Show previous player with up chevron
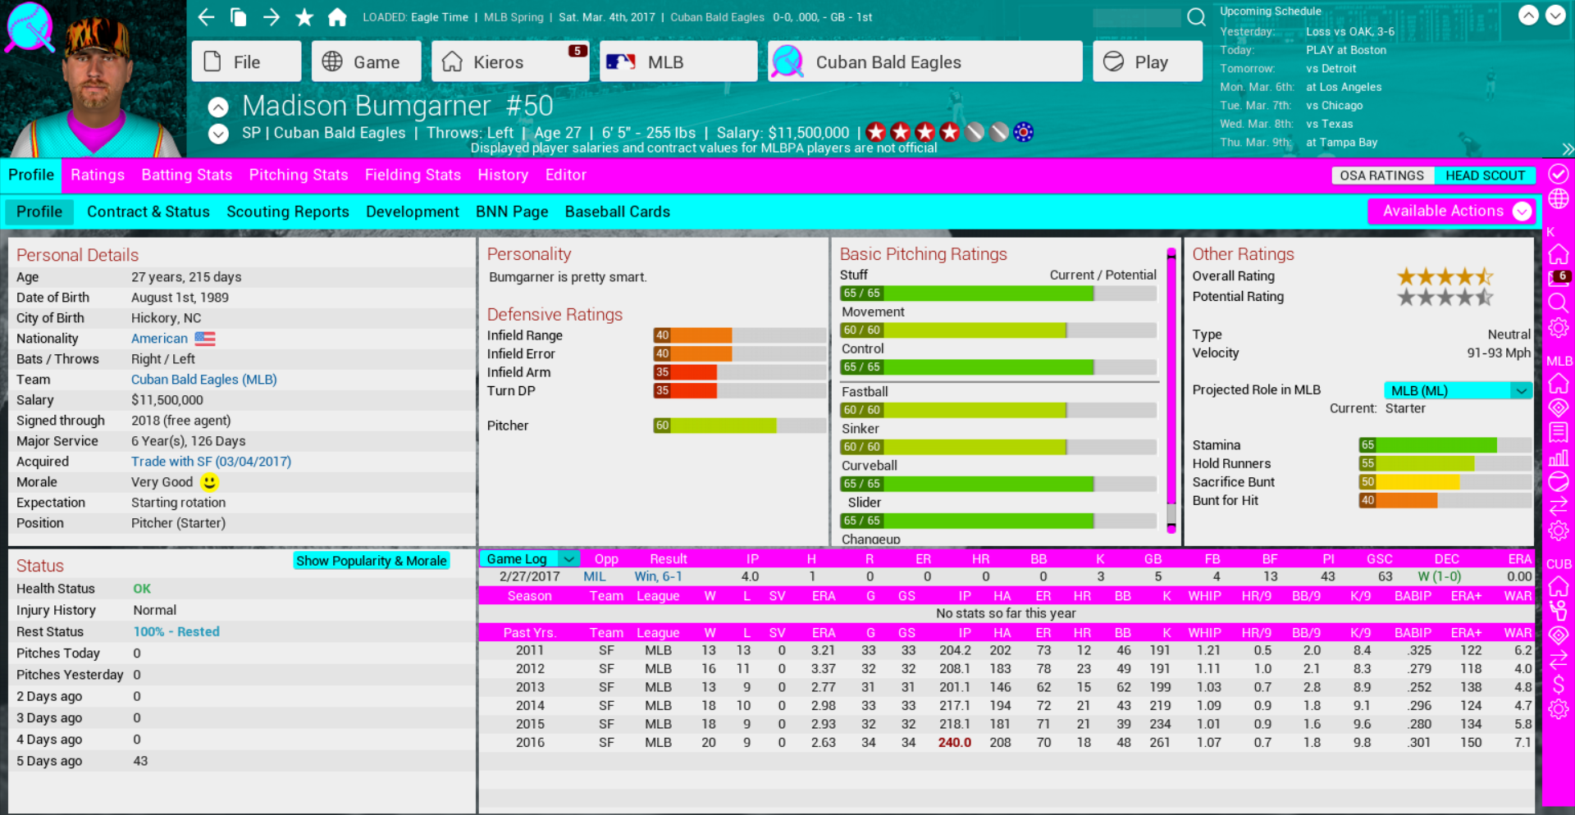 pos(218,107)
